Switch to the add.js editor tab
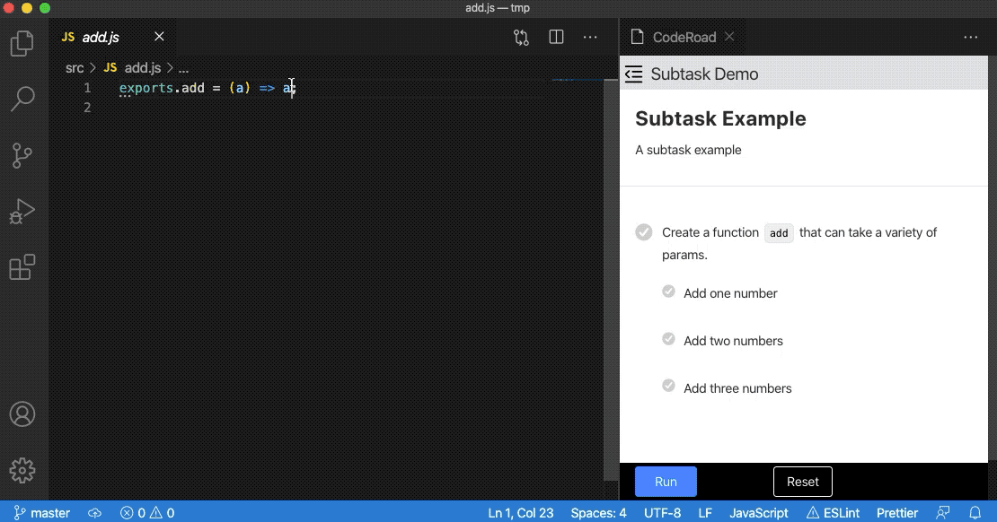 click(101, 37)
